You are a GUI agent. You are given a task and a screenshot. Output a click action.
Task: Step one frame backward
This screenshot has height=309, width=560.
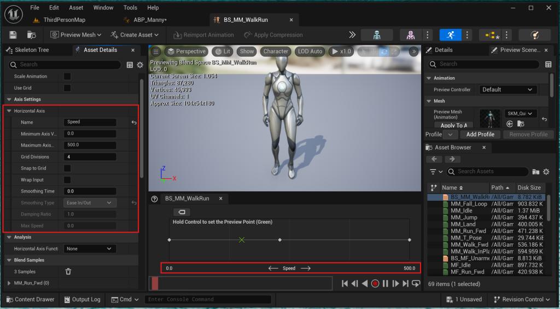(x=354, y=283)
